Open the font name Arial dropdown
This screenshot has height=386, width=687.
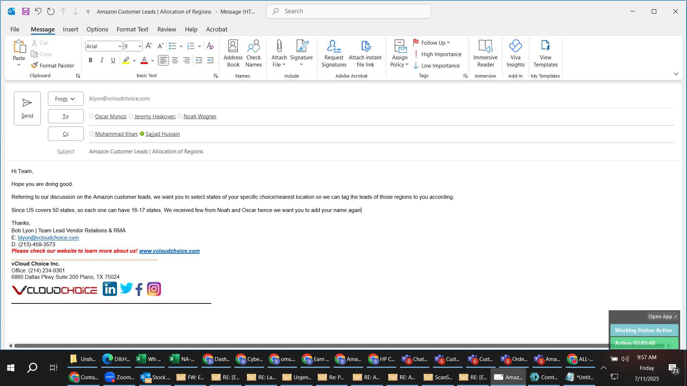pos(120,46)
